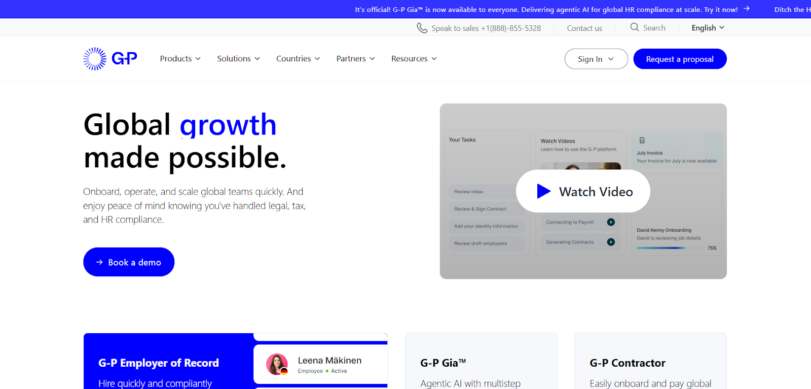
Task: Click the David Kenny Onboarding text
Action: point(664,230)
